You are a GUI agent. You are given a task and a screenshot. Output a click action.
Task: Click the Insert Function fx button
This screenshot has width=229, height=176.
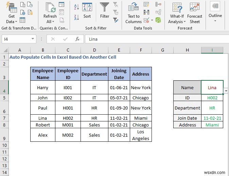tap(77, 39)
